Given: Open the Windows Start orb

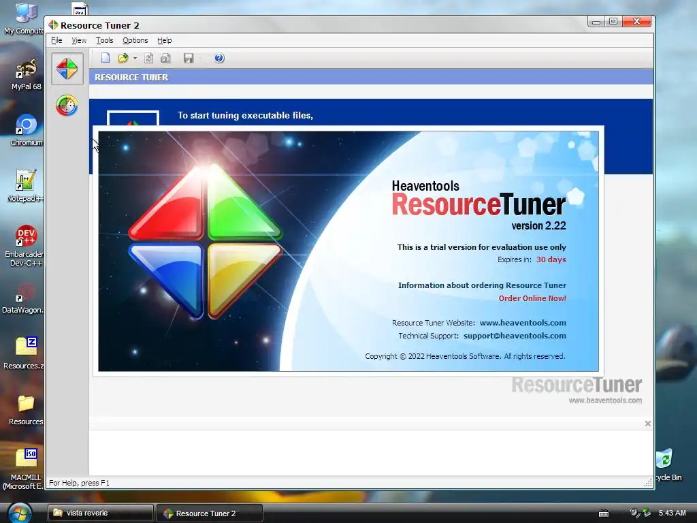Looking at the screenshot, I should (20, 513).
